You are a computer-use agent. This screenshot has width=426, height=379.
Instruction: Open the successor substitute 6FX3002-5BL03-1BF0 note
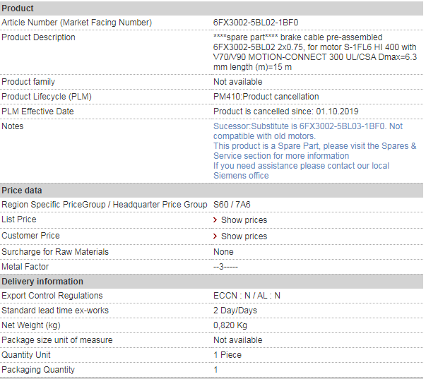pos(308,131)
